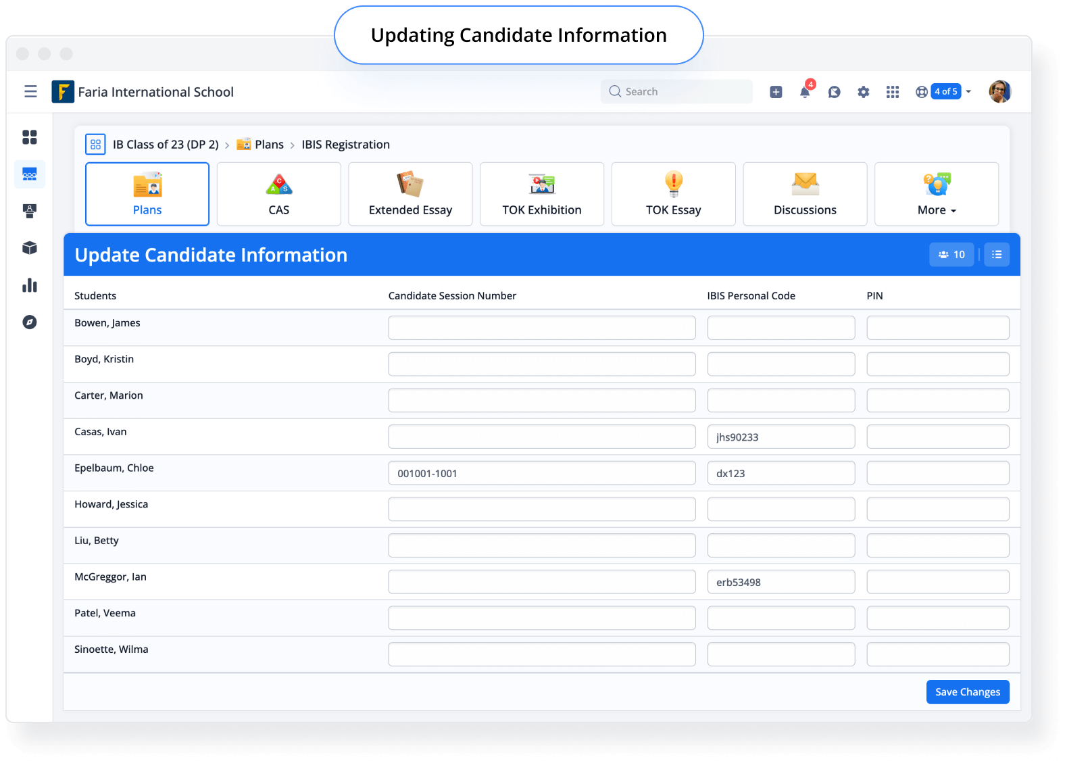Toggle the list view button in header
This screenshot has width=1065, height=761.
coord(997,255)
